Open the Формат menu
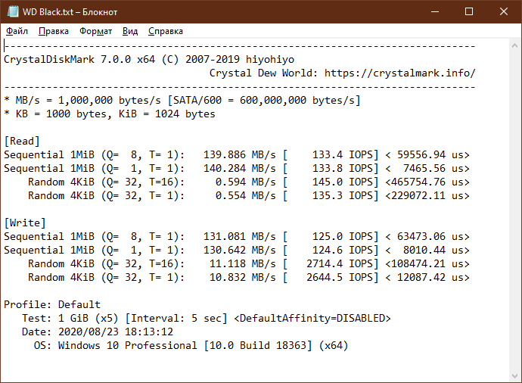The height and width of the screenshot is (383, 522). coord(95,31)
